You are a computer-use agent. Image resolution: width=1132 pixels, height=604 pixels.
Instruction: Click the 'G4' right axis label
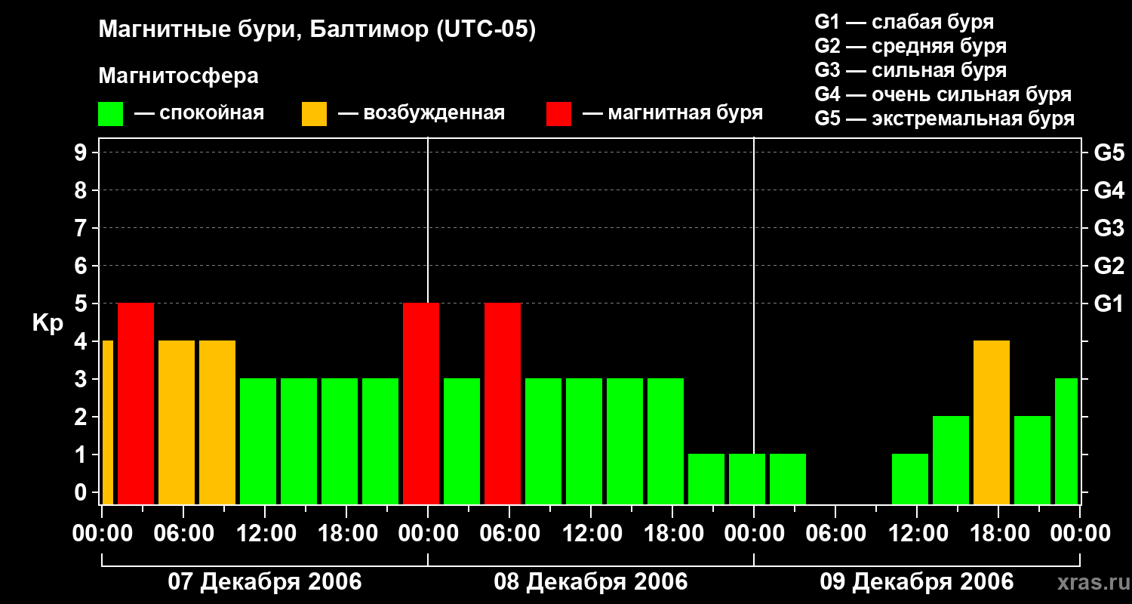1109,190
